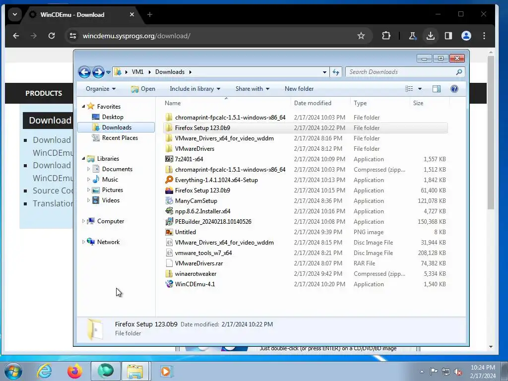Select the Everything-1.4.1.1024.x64-Setup icon
The height and width of the screenshot is (381, 508).
169,180
